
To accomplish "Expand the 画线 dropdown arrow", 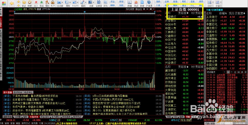I will pyautogui.click(x=86, y=2).
